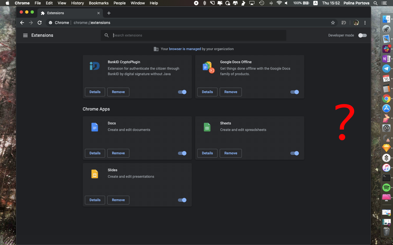Open the File menu
The image size is (393, 245).
click(x=37, y=3)
